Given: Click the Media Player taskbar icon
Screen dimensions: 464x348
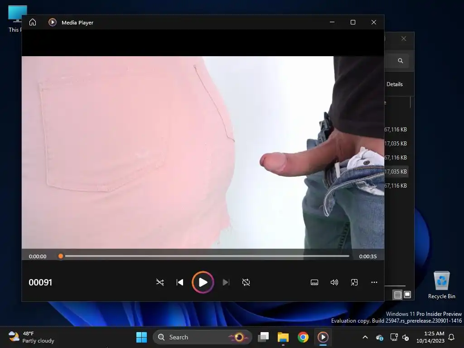Looking at the screenshot, I should click(323, 337).
